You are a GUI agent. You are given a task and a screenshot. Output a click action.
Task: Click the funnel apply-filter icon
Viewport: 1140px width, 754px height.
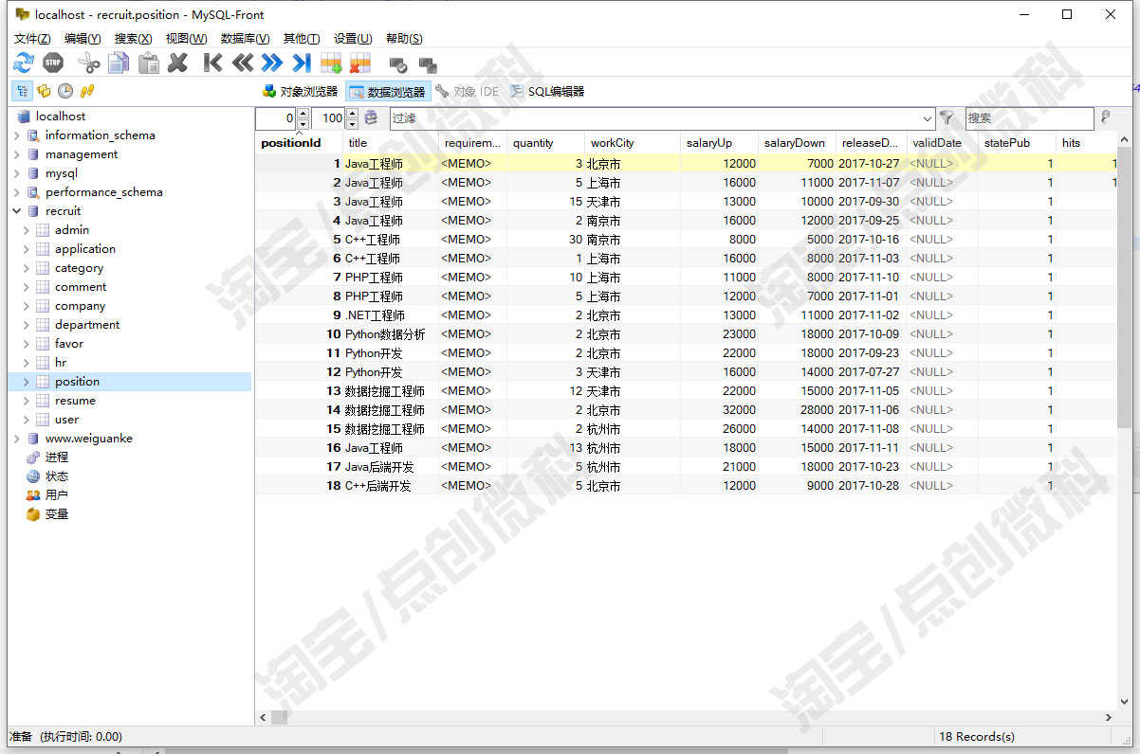pyautogui.click(x=947, y=118)
